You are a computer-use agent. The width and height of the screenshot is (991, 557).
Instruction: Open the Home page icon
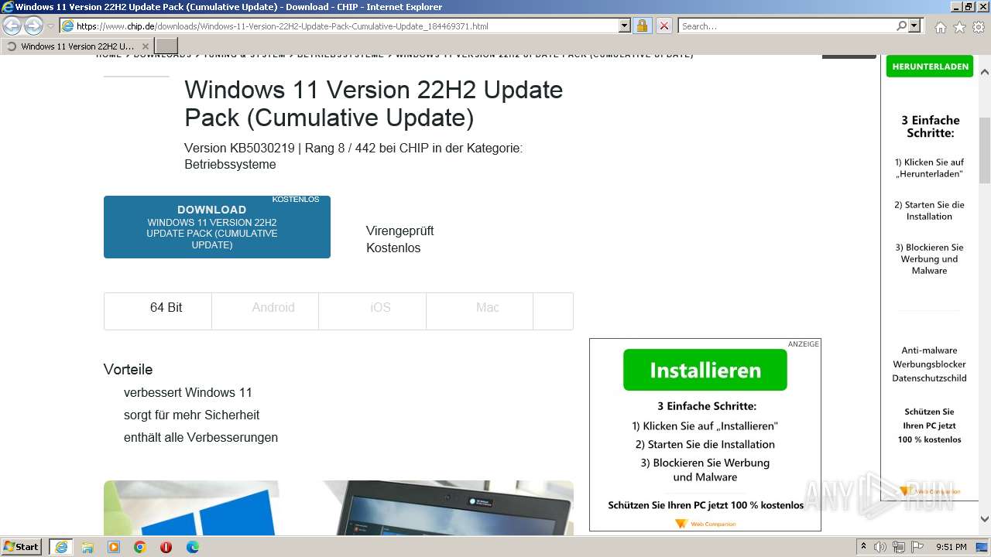click(x=940, y=27)
